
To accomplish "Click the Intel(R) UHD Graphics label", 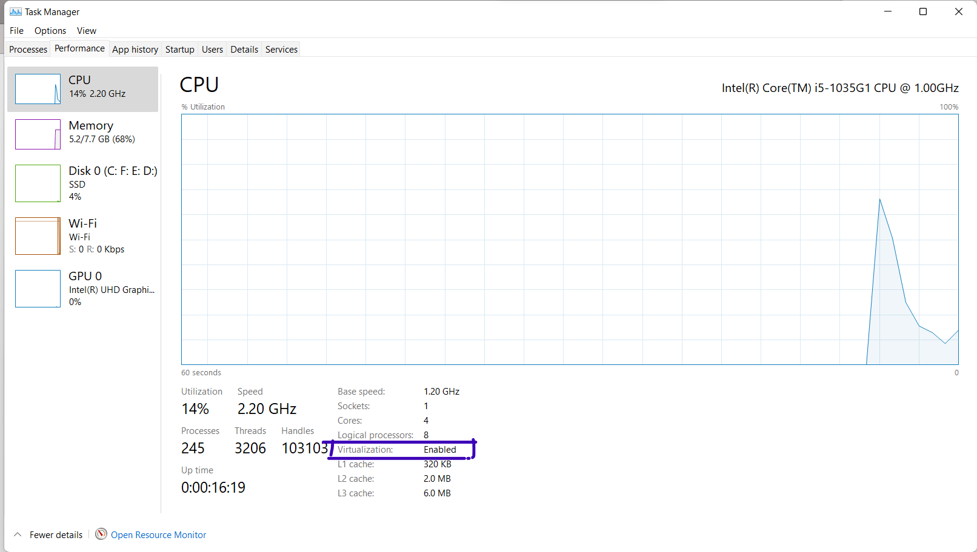I will 112,290.
